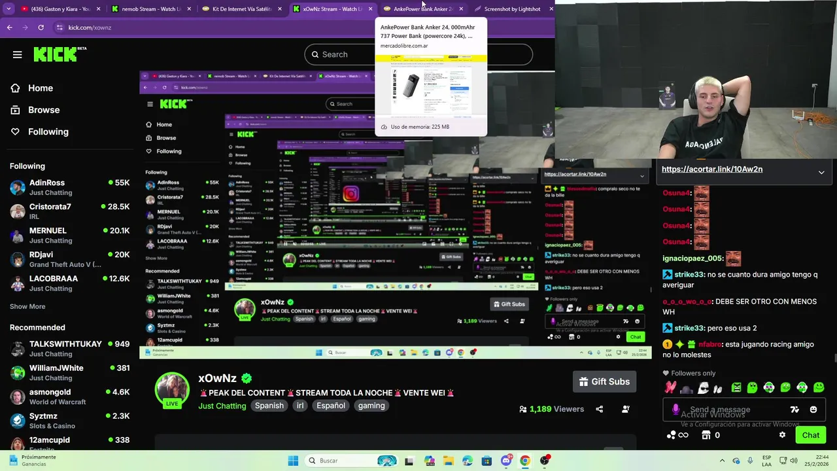The width and height of the screenshot is (837, 471).
Task: Select the Español tag
Action: click(331, 406)
